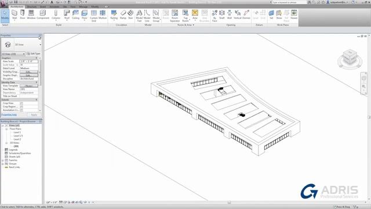Open the Component tool

(43, 15)
